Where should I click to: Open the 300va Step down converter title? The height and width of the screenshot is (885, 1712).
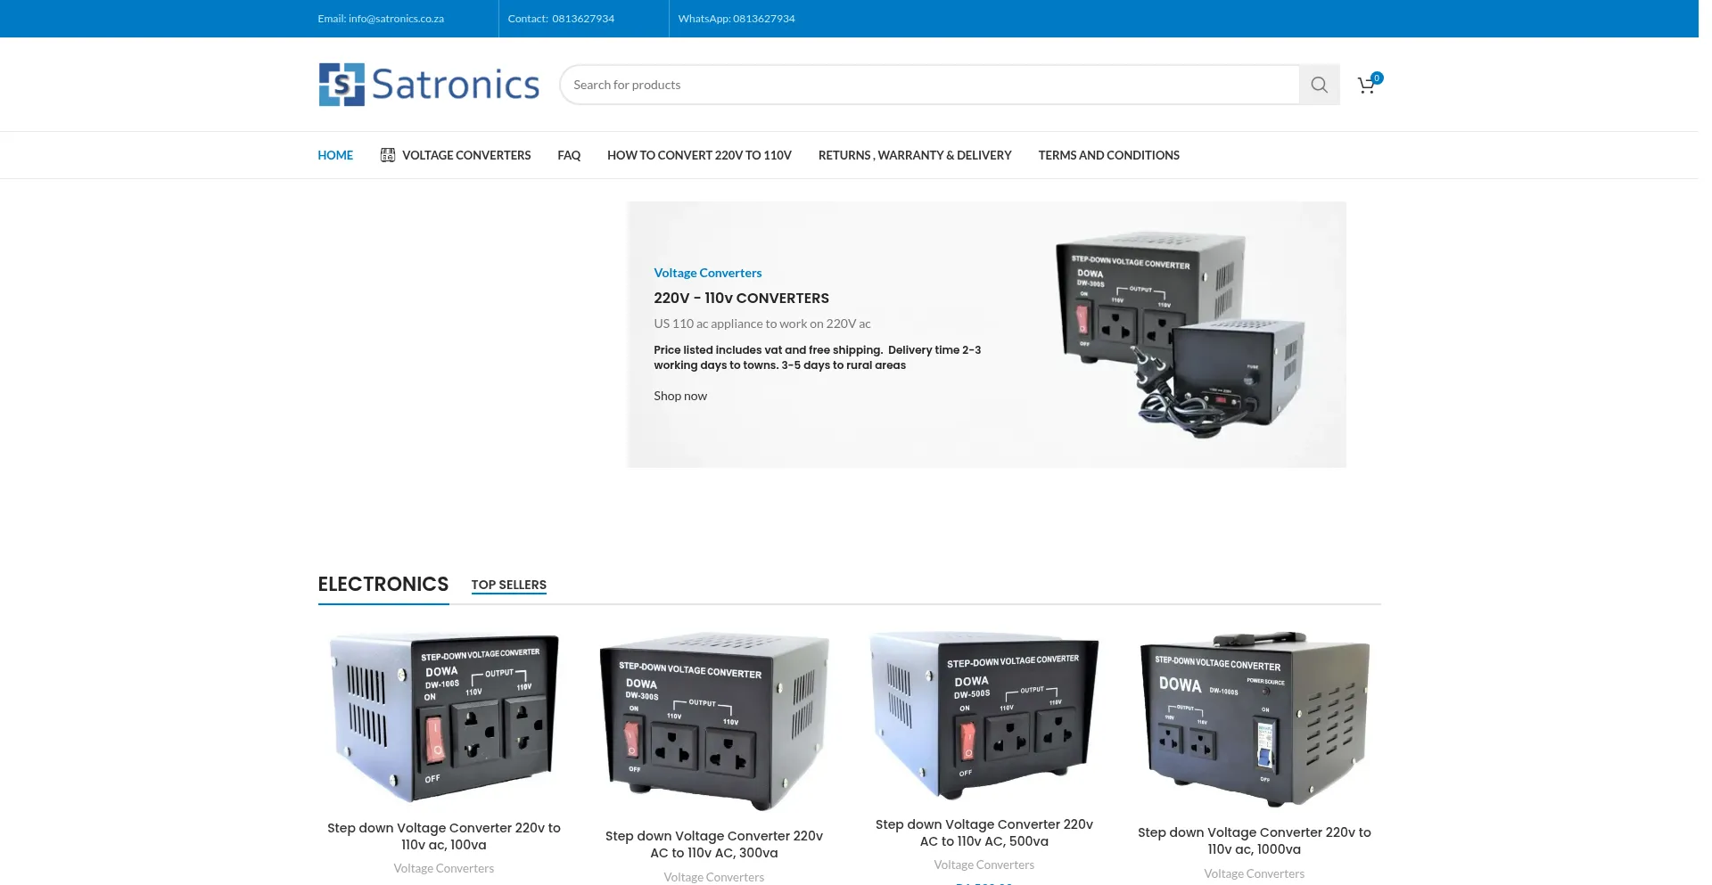[x=714, y=844]
